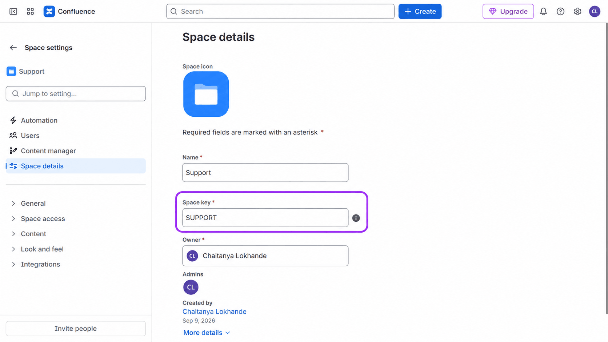Image resolution: width=608 pixels, height=342 pixels.
Task: Click the Space details sliders icon
Action: pos(13,166)
